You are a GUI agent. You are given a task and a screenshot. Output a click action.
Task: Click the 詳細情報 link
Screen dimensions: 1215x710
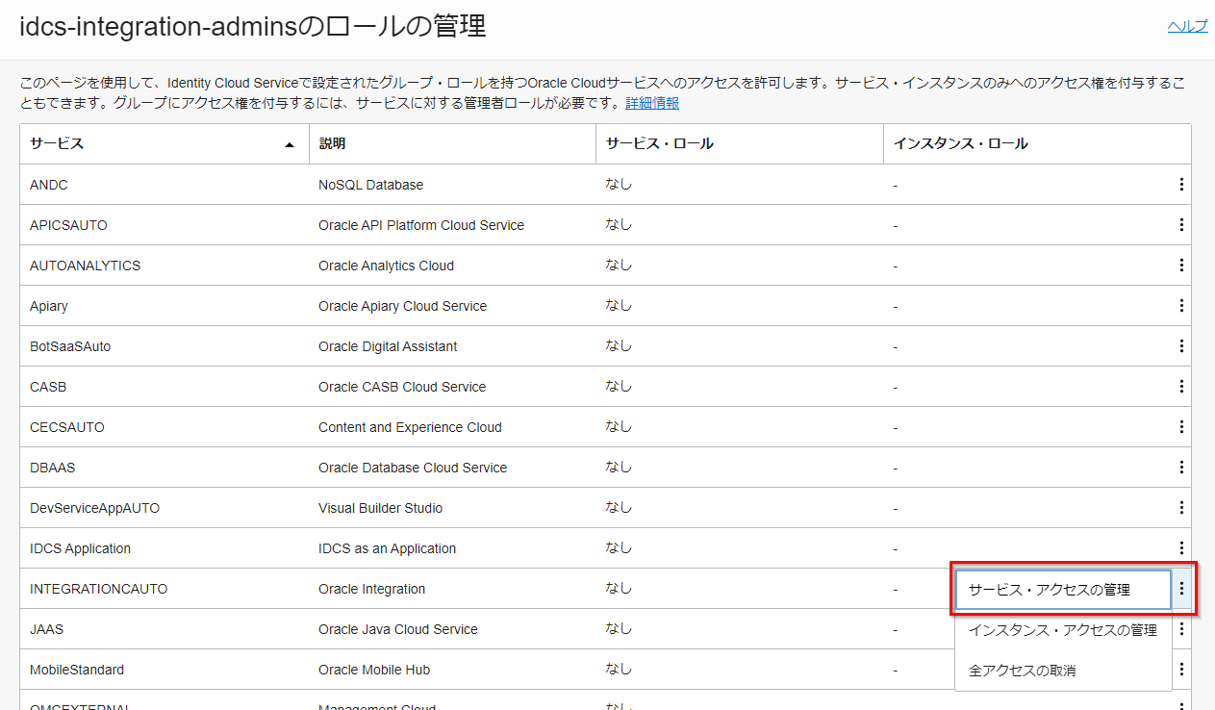[652, 103]
